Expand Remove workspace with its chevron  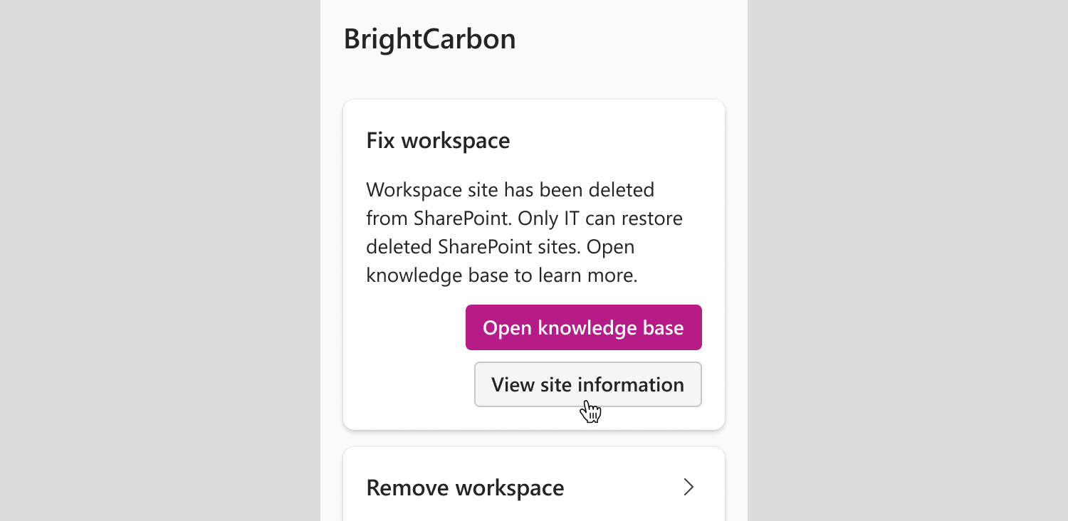pos(689,488)
